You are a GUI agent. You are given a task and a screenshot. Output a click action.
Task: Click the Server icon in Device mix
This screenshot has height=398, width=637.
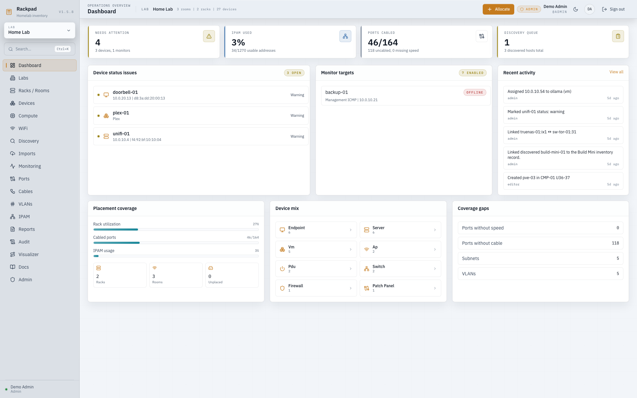coord(367,230)
